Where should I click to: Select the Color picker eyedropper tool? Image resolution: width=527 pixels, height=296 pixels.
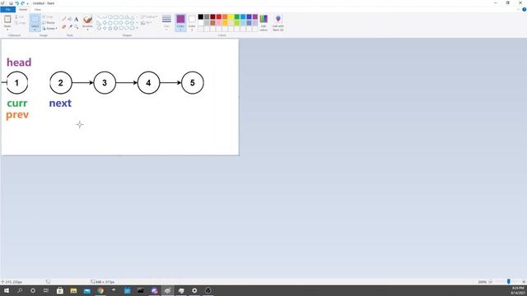point(70,26)
